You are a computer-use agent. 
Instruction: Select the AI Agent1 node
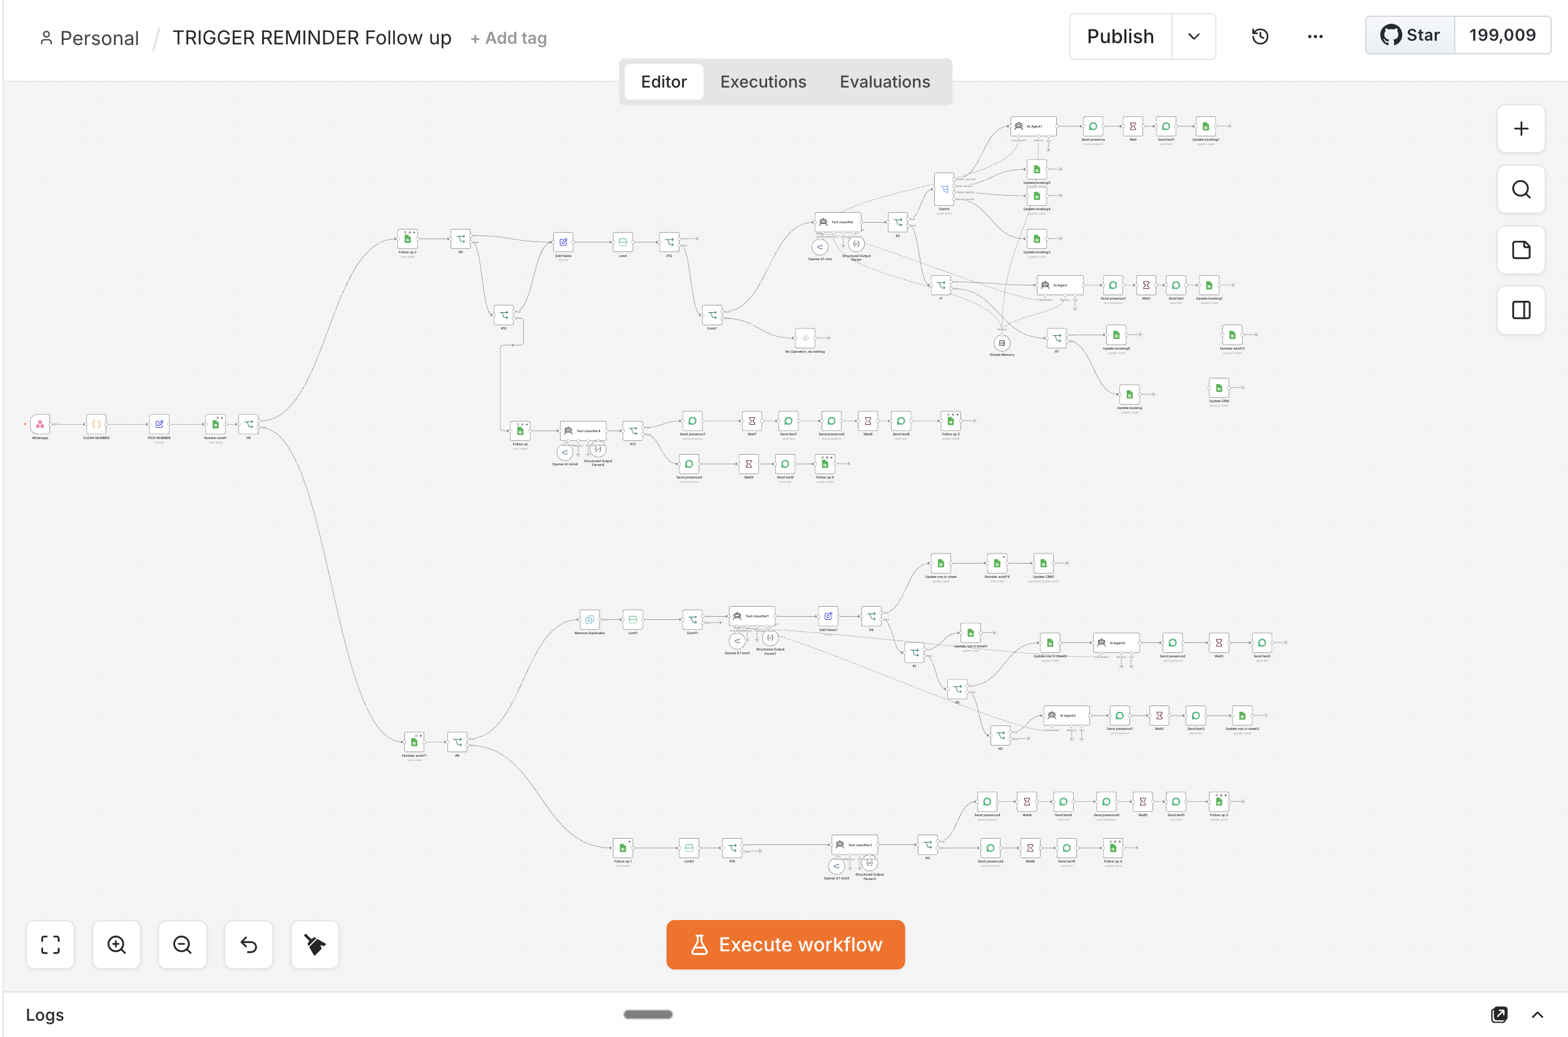tap(1034, 126)
